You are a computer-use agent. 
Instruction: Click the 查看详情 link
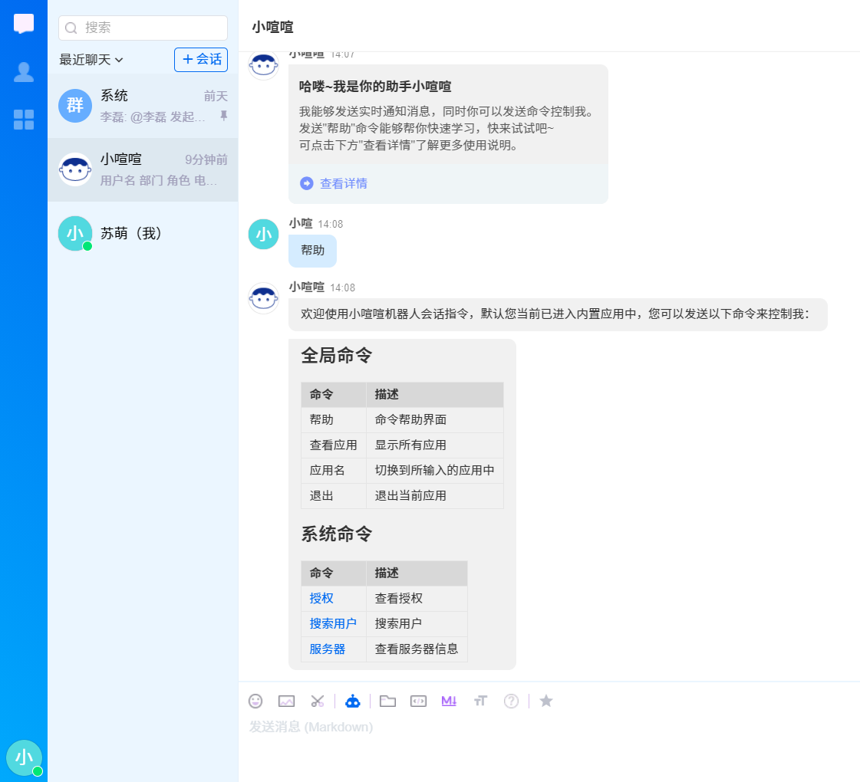tap(343, 183)
